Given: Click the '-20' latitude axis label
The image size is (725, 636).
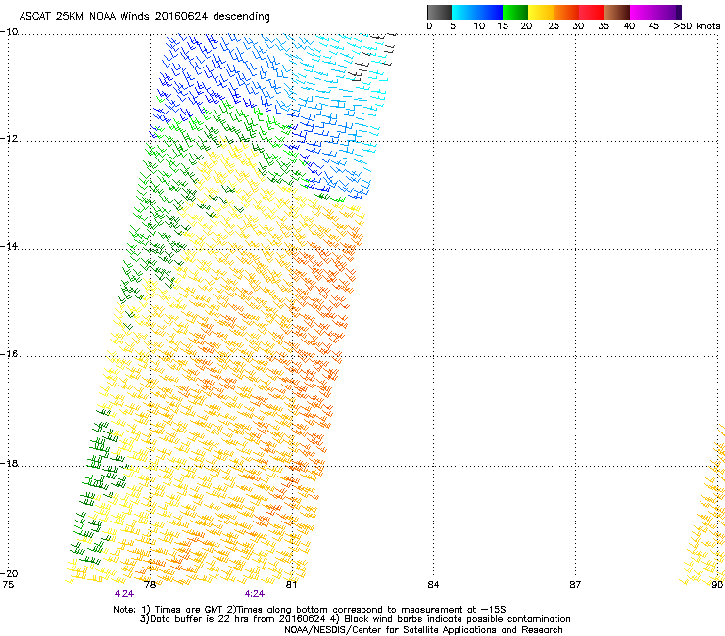Looking at the screenshot, I should point(9,574).
